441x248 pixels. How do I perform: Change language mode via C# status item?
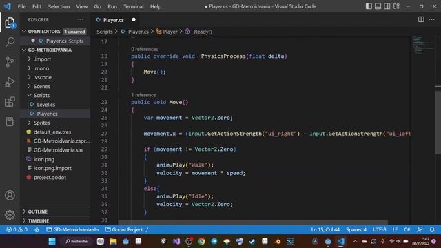407,229
